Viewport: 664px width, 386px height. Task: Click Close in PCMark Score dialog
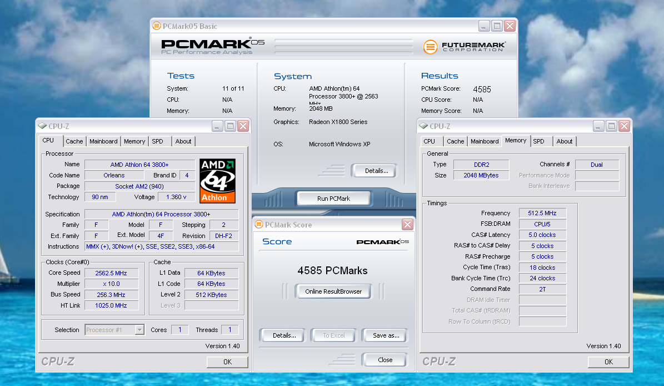[x=385, y=360]
